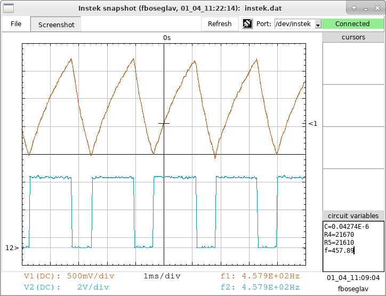The image size is (386, 296).
Task: Click the "12>" channel 2 level marker
Action: click(x=12, y=247)
